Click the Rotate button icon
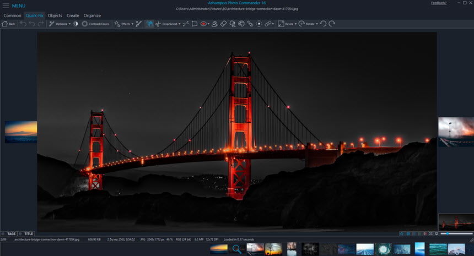This screenshot has width=474, height=256. click(x=306, y=24)
